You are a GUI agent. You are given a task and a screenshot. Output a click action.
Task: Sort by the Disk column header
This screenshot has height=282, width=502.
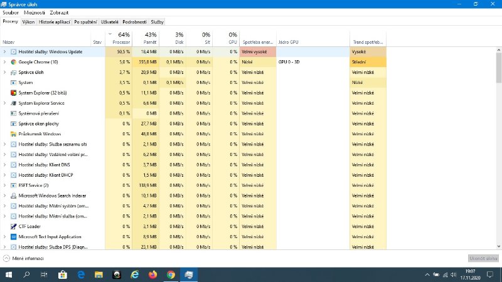tap(172, 38)
